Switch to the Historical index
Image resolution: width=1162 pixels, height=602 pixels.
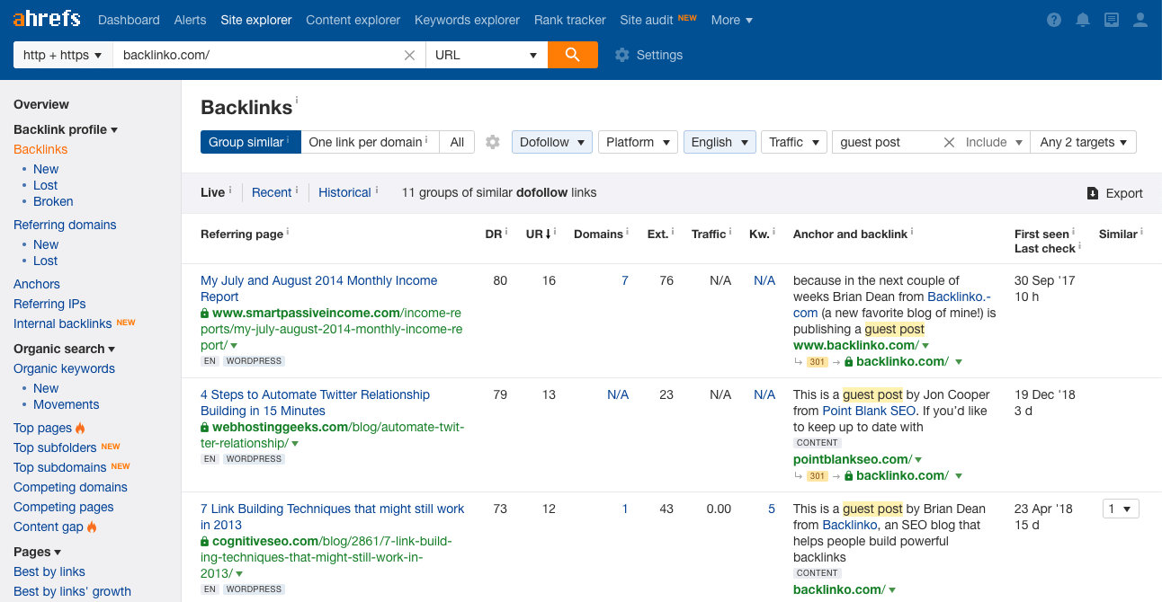coord(344,192)
